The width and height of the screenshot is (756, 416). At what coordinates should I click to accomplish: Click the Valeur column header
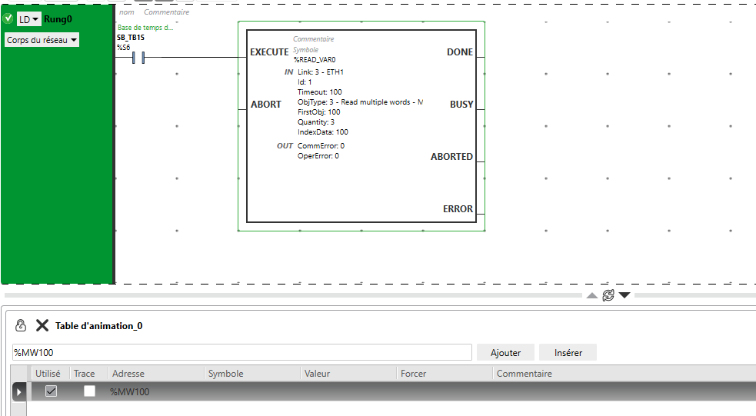point(317,374)
